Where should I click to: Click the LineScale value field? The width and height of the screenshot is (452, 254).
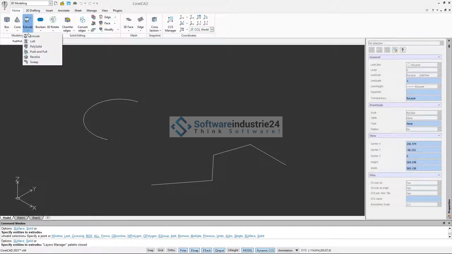(423, 81)
